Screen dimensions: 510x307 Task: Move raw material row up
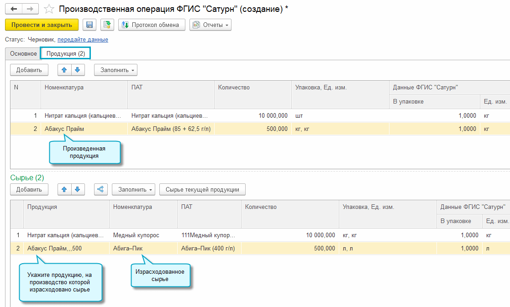click(x=64, y=189)
